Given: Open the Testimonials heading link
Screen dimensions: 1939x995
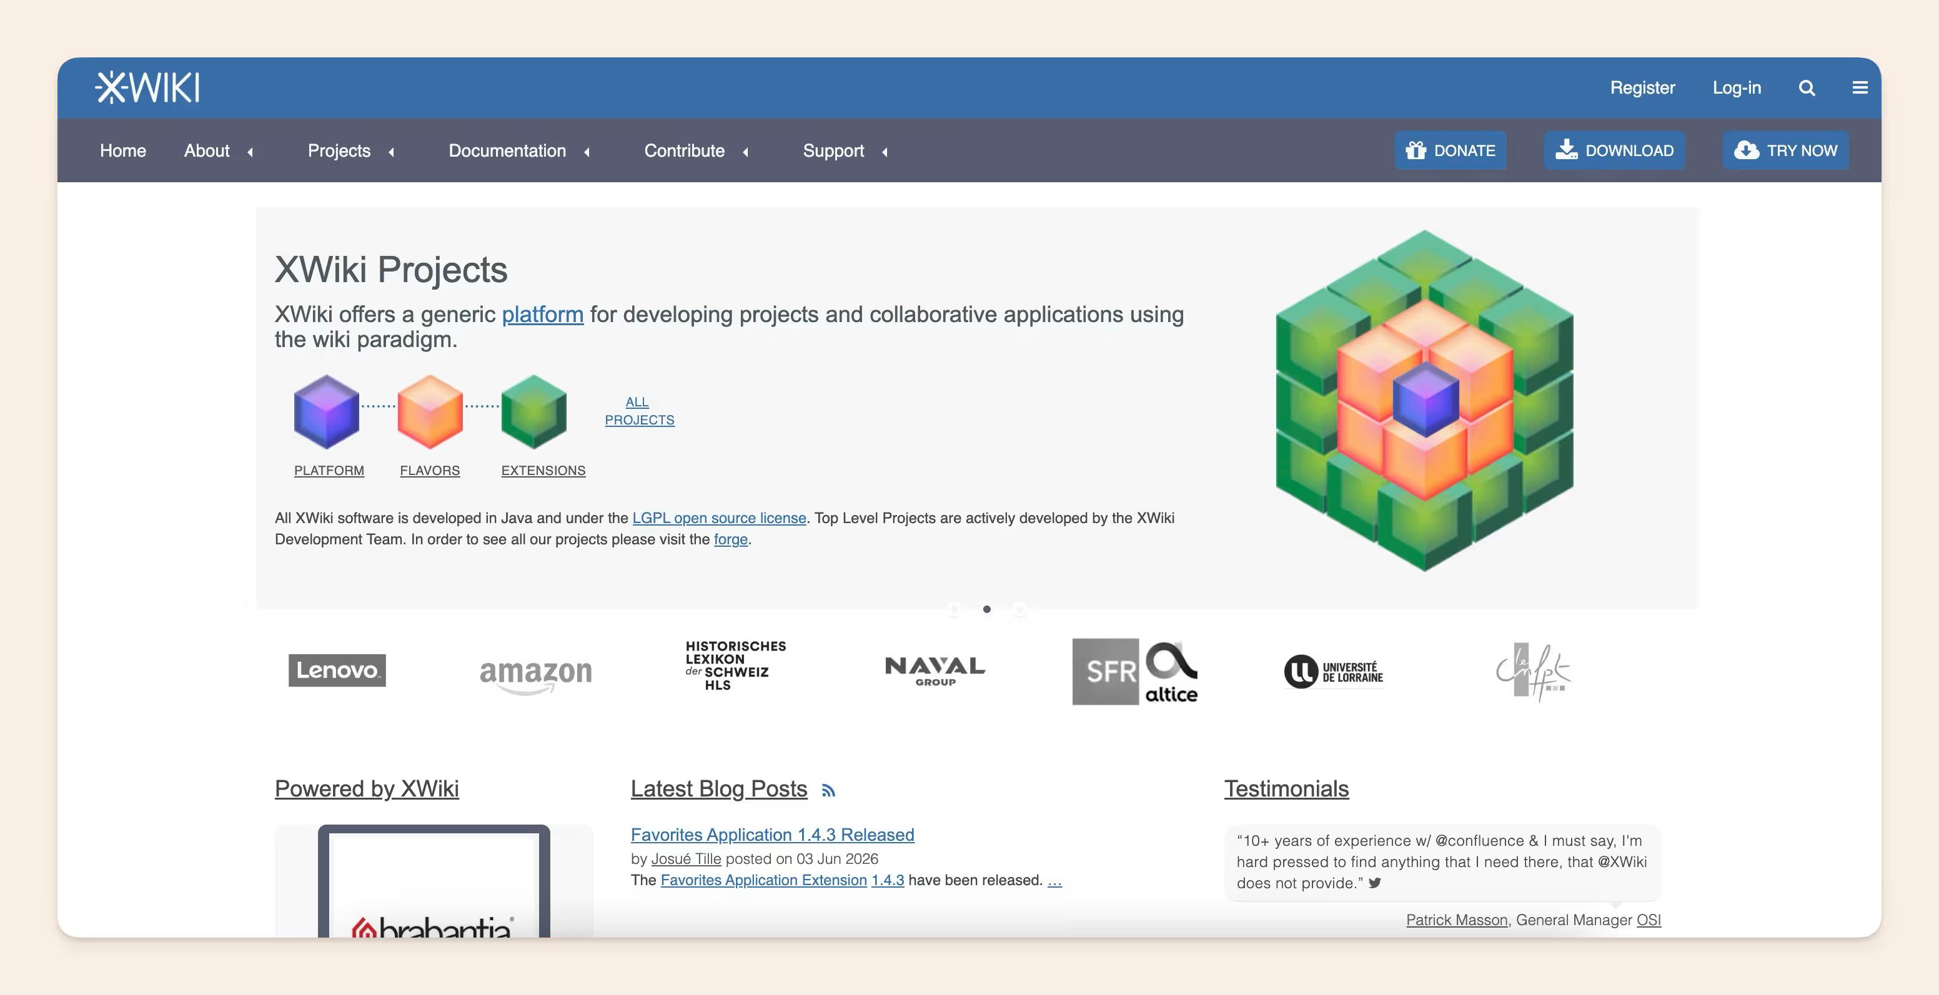Looking at the screenshot, I should tap(1286, 789).
